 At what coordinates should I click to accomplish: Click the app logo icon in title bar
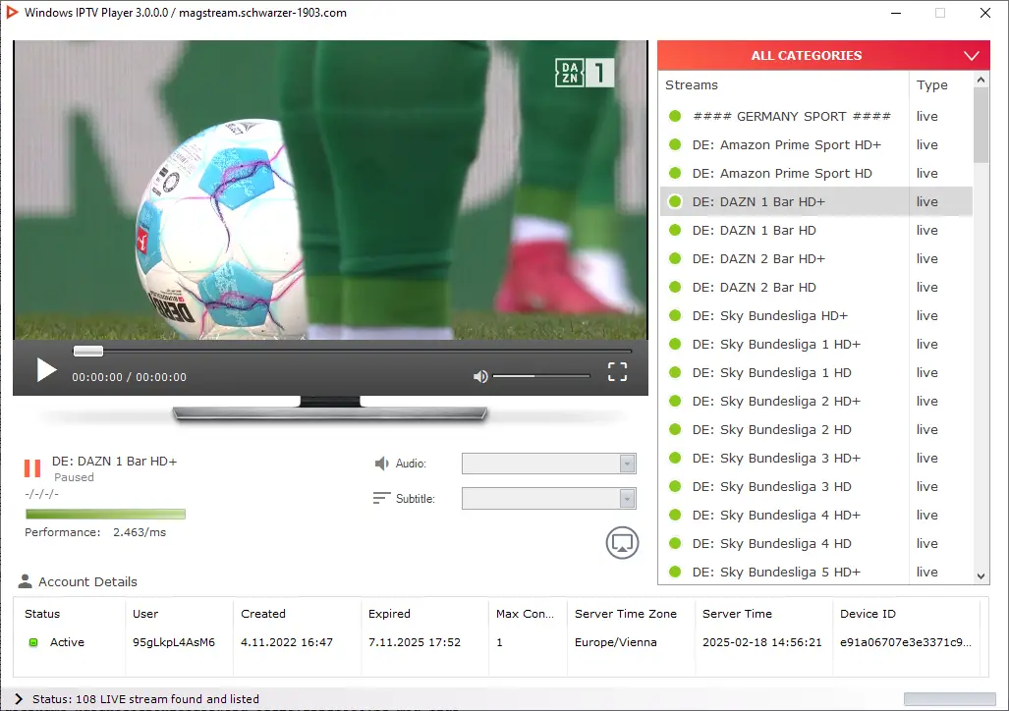tap(12, 12)
